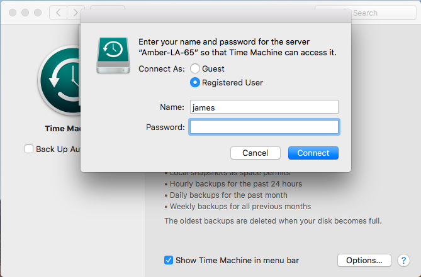Select the Registered User radio button

click(x=195, y=82)
